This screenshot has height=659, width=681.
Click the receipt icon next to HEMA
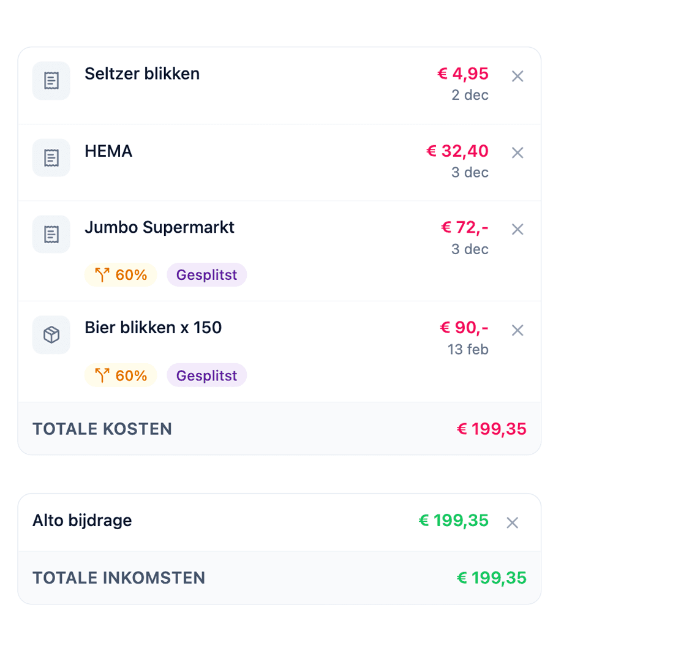(51, 157)
